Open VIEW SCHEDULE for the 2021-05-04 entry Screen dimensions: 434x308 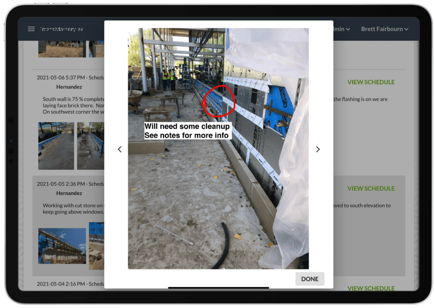click(x=371, y=289)
